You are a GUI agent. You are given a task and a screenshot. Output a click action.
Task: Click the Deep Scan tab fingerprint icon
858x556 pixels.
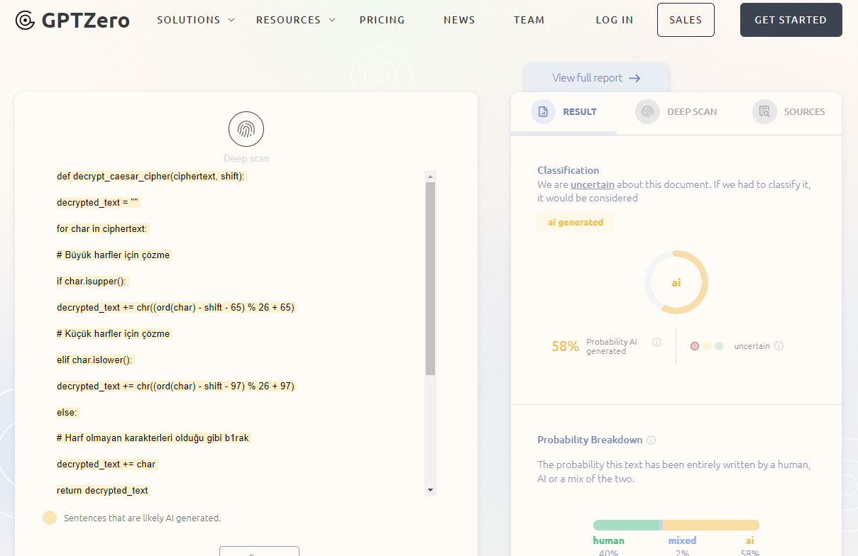click(647, 111)
